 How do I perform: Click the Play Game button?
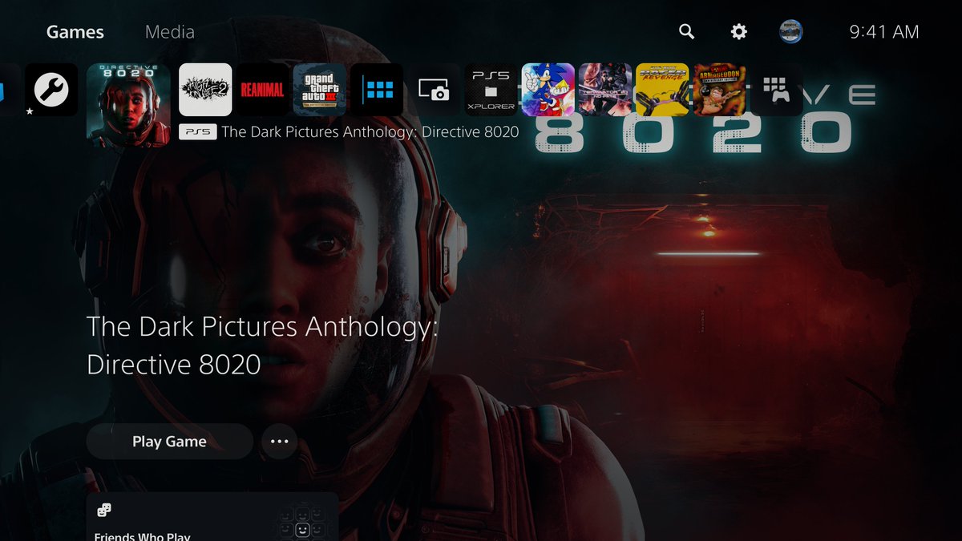[x=170, y=442]
